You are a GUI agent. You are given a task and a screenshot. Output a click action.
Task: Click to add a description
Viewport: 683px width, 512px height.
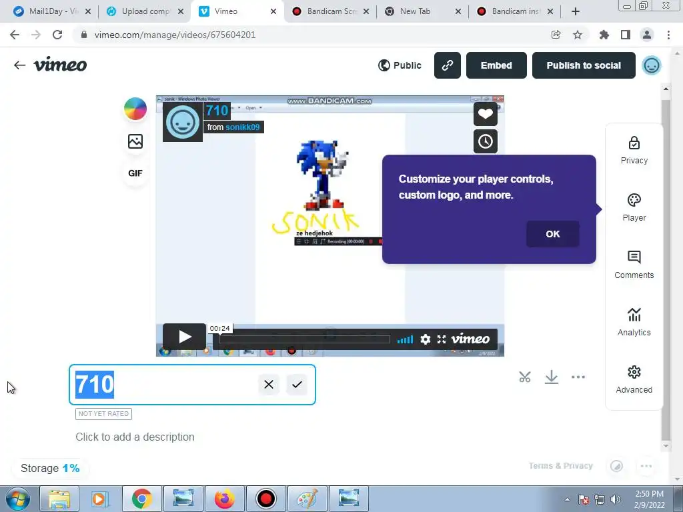[x=135, y=437]
